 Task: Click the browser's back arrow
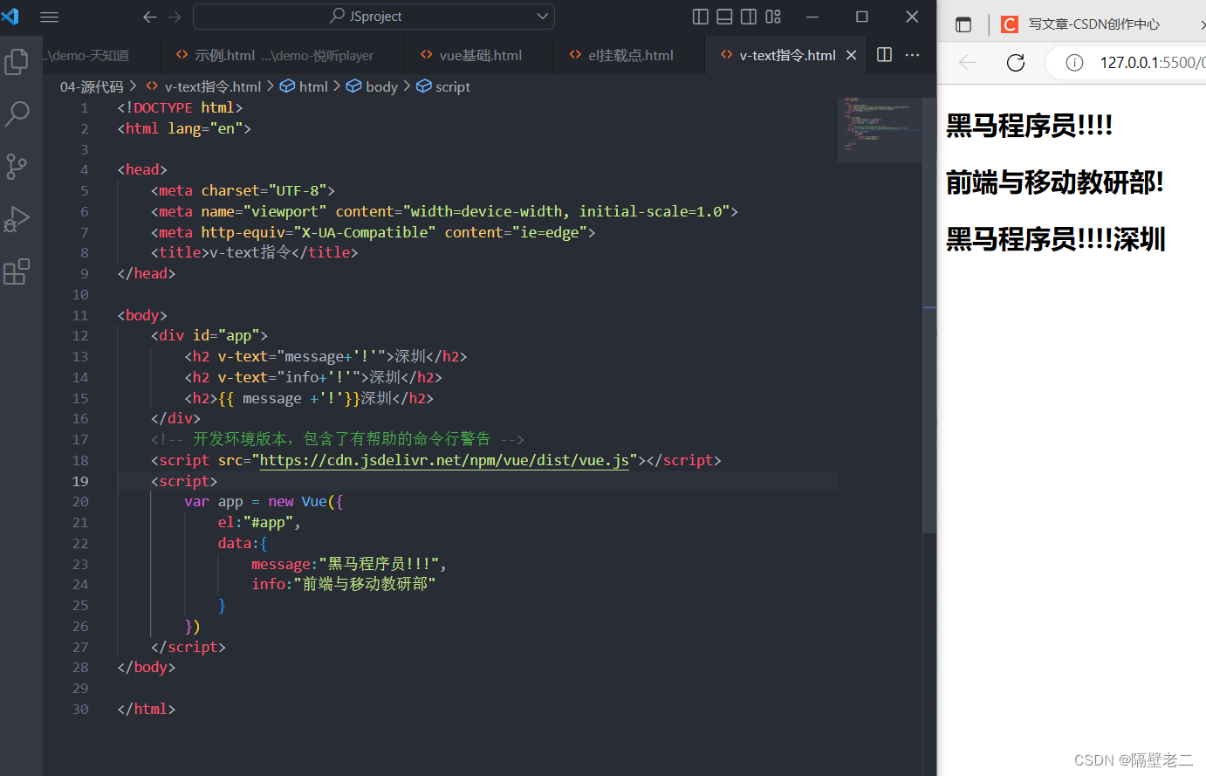tap(968, 62)
